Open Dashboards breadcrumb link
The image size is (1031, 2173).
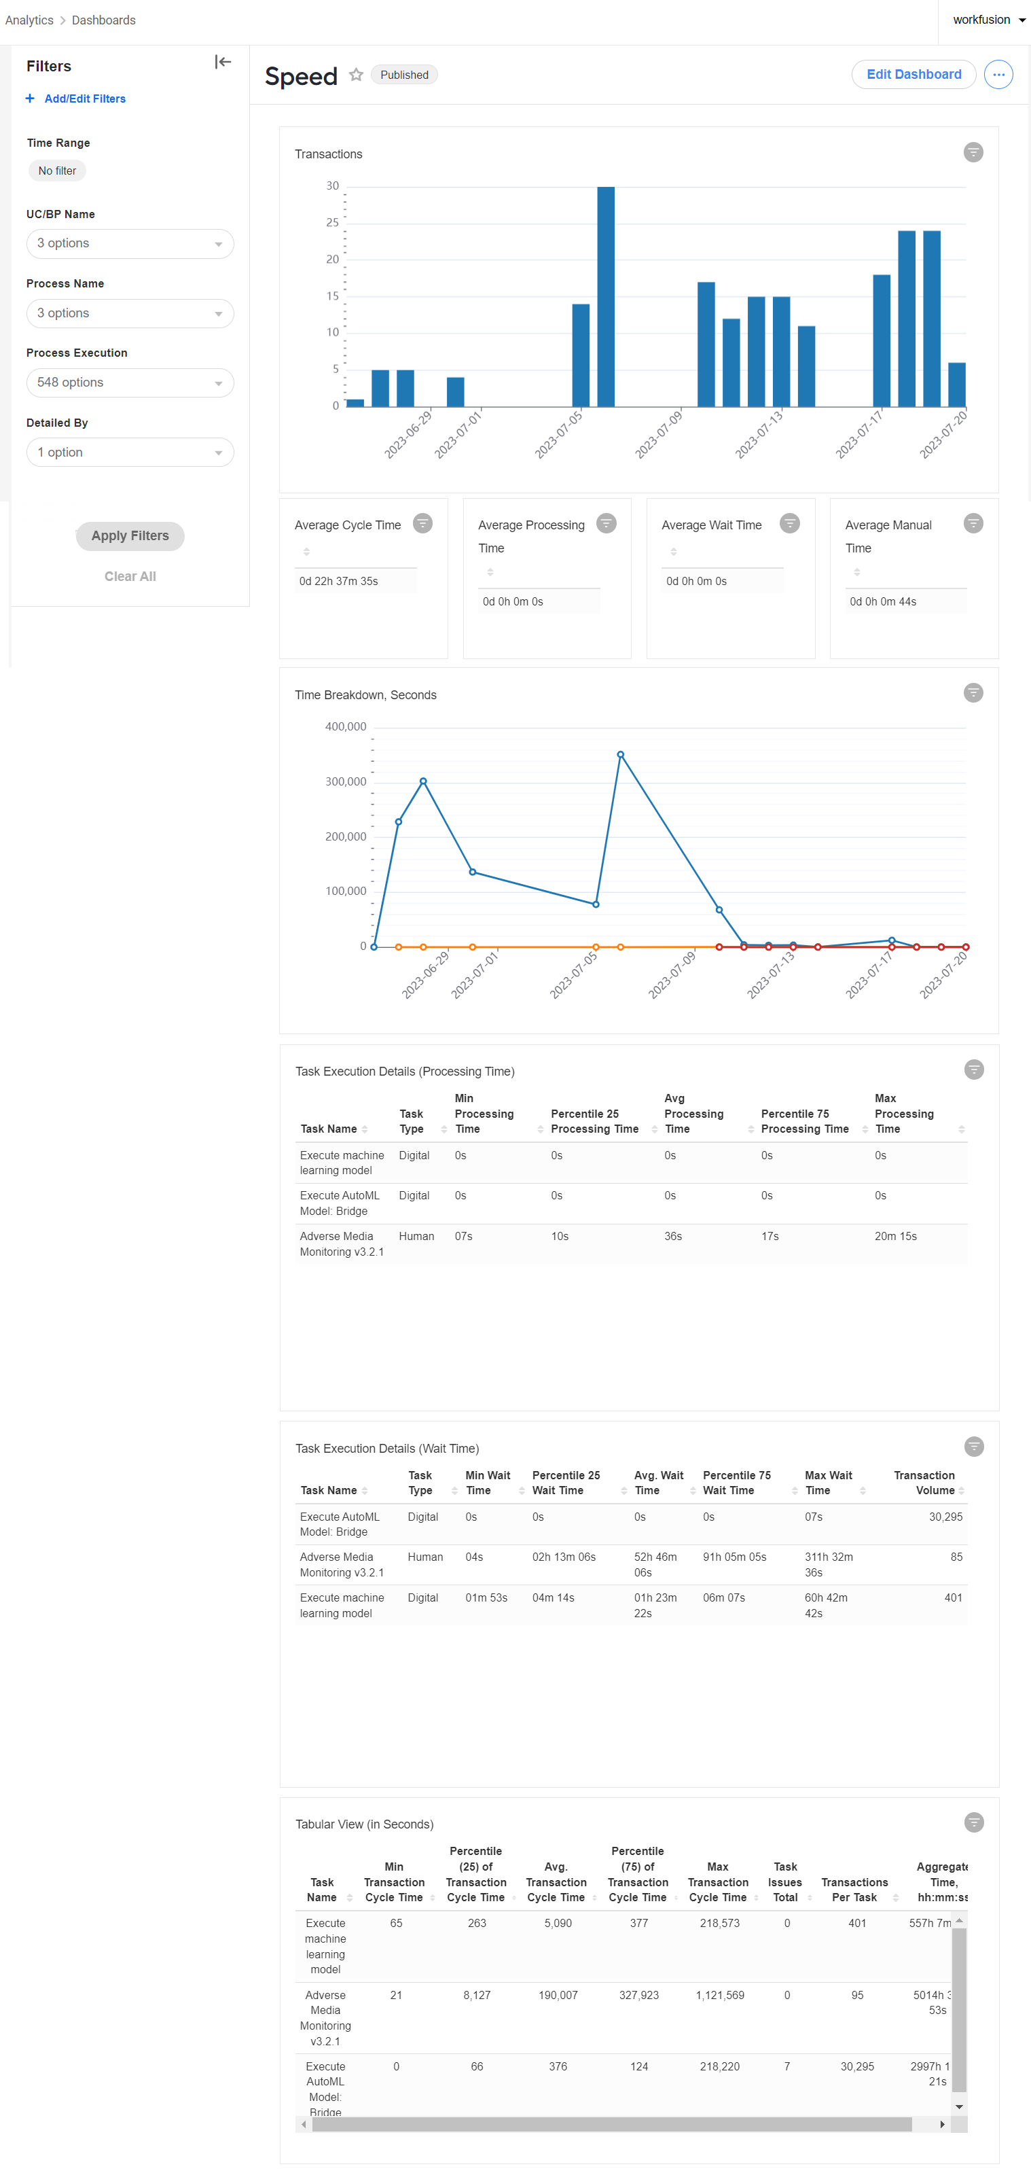tap(104, 20)
